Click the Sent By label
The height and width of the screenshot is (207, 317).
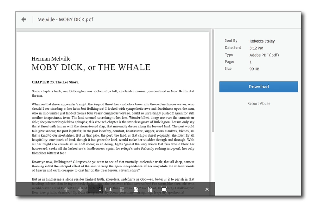coord(231,41)
